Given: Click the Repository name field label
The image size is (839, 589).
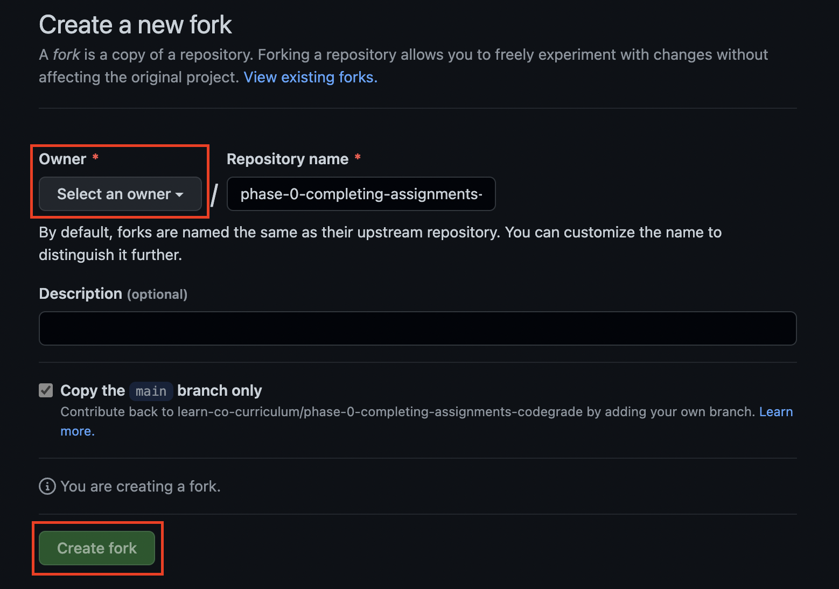Looking at the screenshot, I should click(x=288, y=159).
